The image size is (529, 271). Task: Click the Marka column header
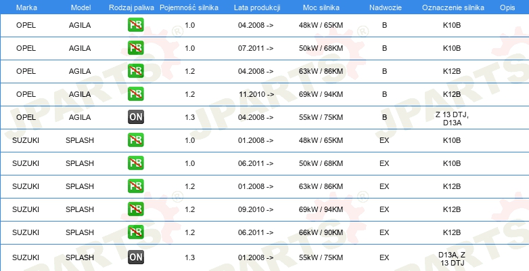(26, 7)
